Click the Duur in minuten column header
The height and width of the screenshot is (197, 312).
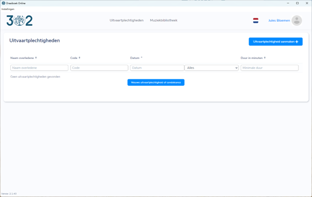click(252, 58)
